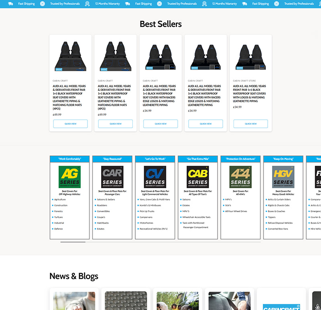Select the "Keep On Moving" card header
321x310 pixels.
pos(283,159)
